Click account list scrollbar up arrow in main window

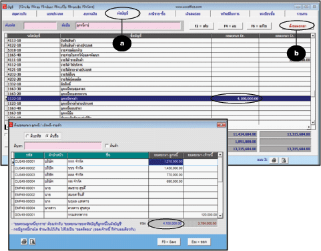coord(313,35)
